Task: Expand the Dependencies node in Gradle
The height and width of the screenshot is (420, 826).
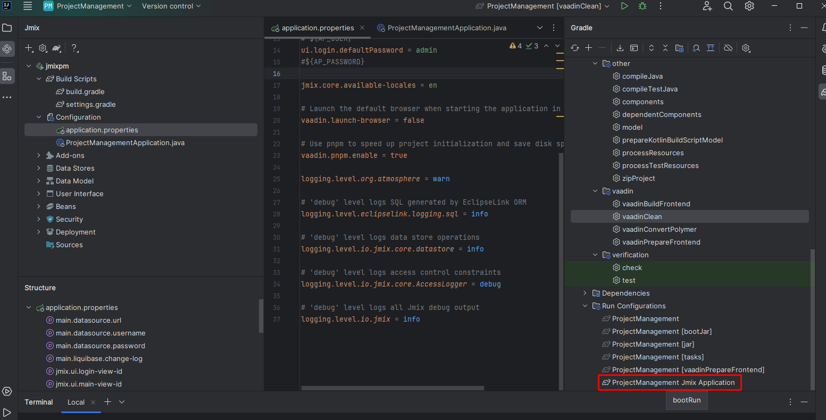Action: pos(585,293)
